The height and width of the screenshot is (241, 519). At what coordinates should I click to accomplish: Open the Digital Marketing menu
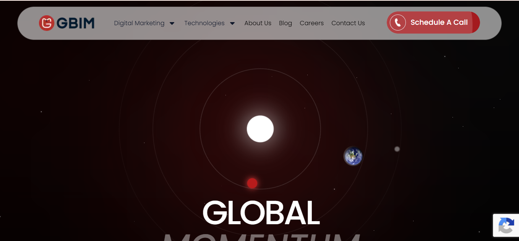click(139, 23)
